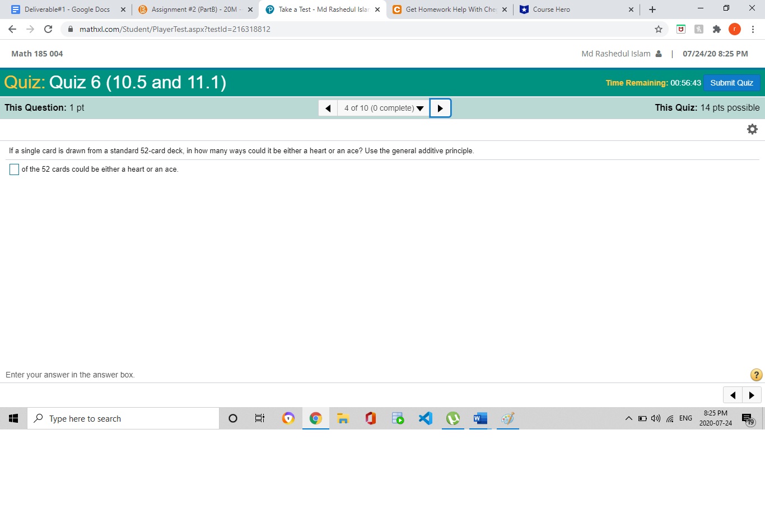Click Md Rashedul Islam account link

click(x=616, y=54)
